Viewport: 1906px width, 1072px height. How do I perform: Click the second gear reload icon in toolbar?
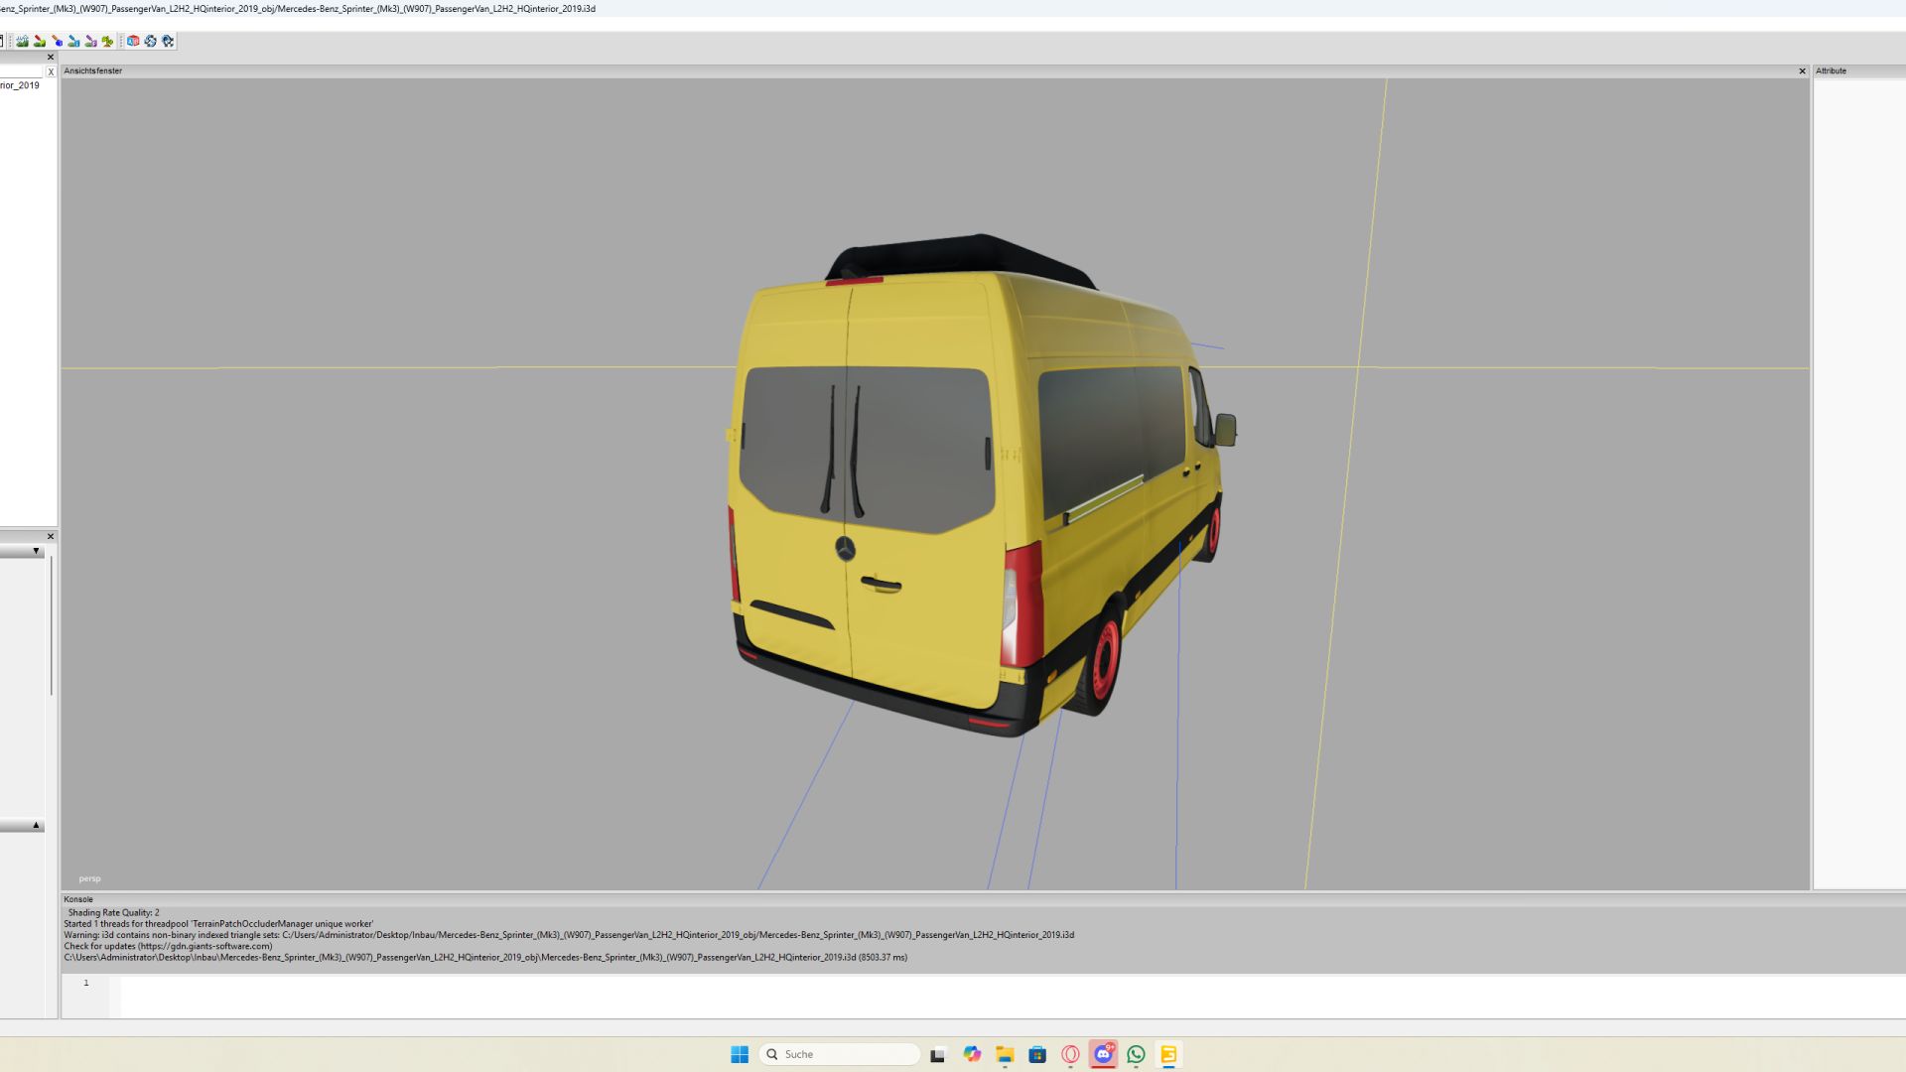168,41
